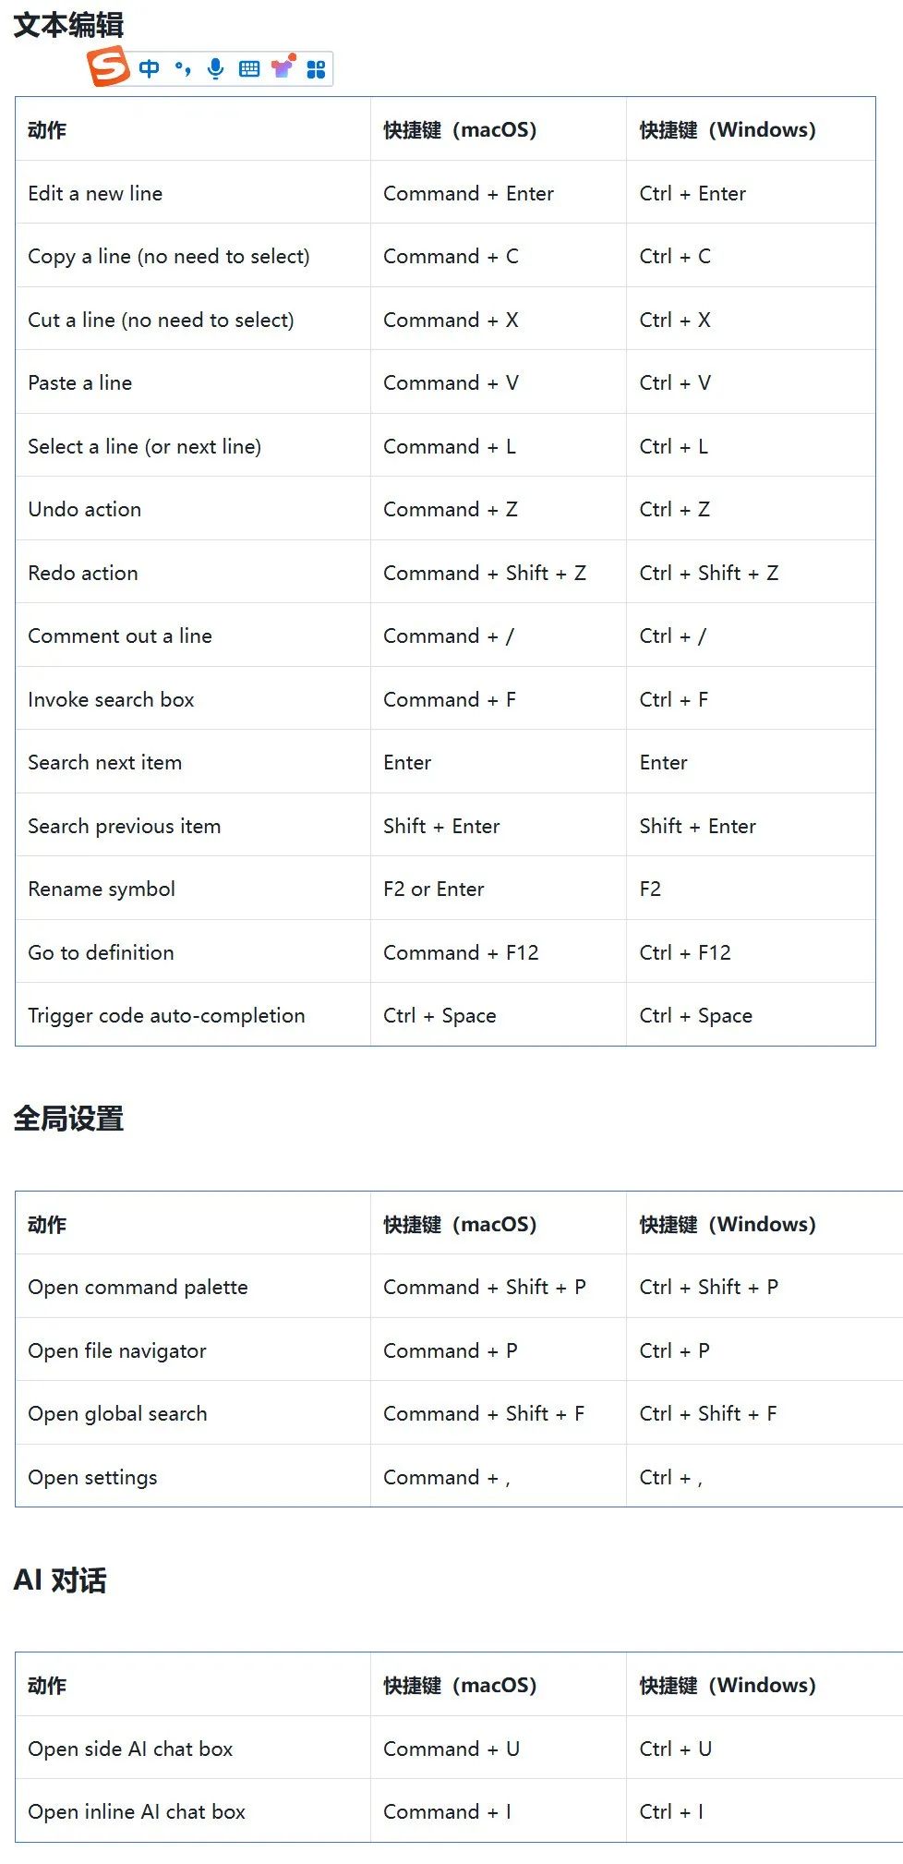Click the 'F2 or Enter' shortcut cell

(x=434, y=890)
